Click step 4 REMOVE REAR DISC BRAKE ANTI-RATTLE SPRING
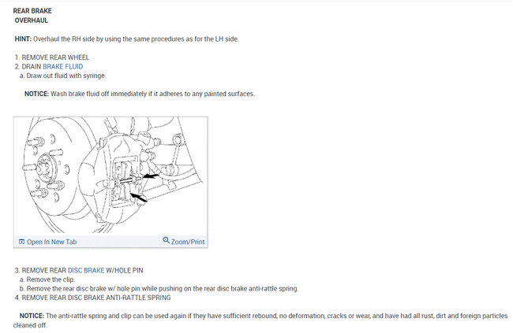The height and width of the screenshot is (333, 513). (92, 298)
